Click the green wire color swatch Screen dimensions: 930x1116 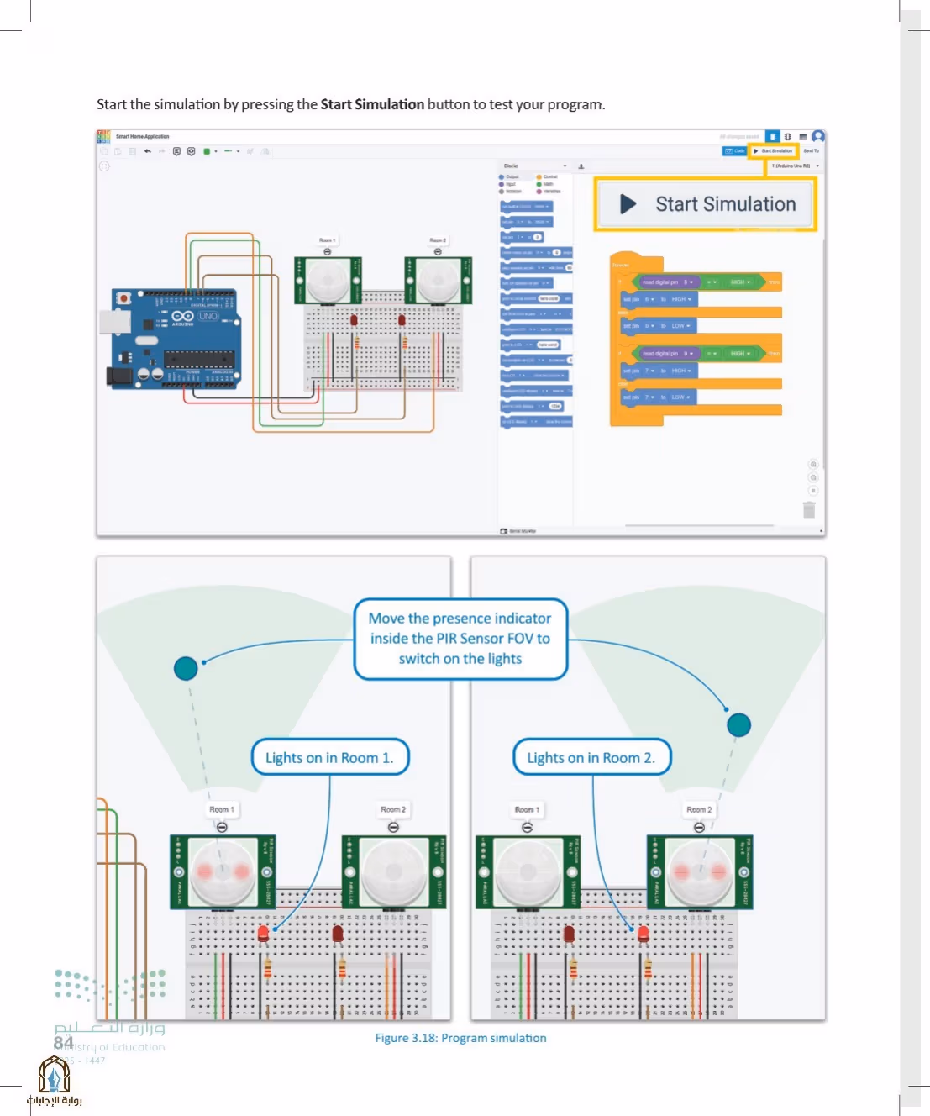(207, 151)
